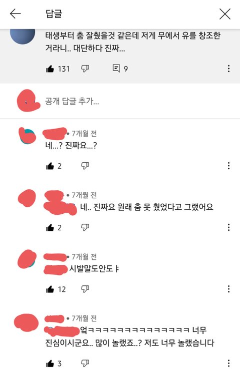Open the overflow menu for the '네...? 진짜요...?' reply
This screenshot has height=378, width=240.
228,166
